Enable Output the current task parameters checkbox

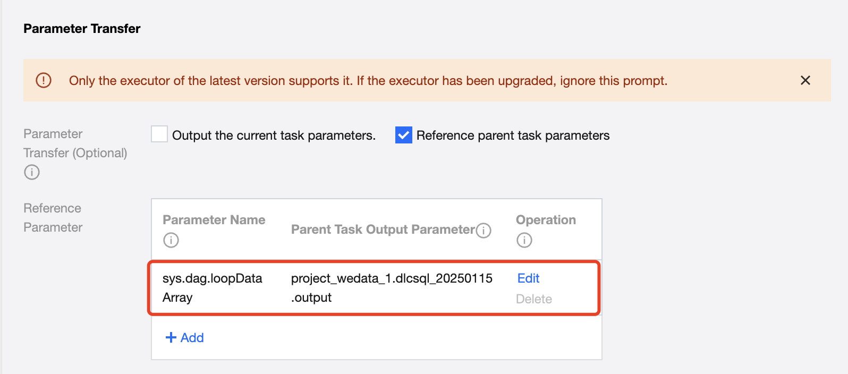click(159, 134)
